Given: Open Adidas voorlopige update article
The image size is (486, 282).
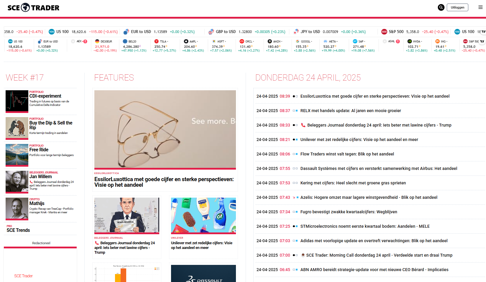Looking at the screenshot, I should point(374,241).
